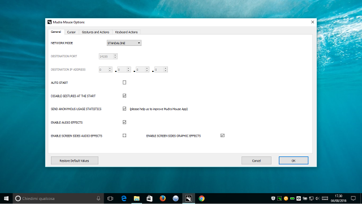Click the 'please help us to improve' note
The height and width of the screenshot is (204, 362).
159,109
